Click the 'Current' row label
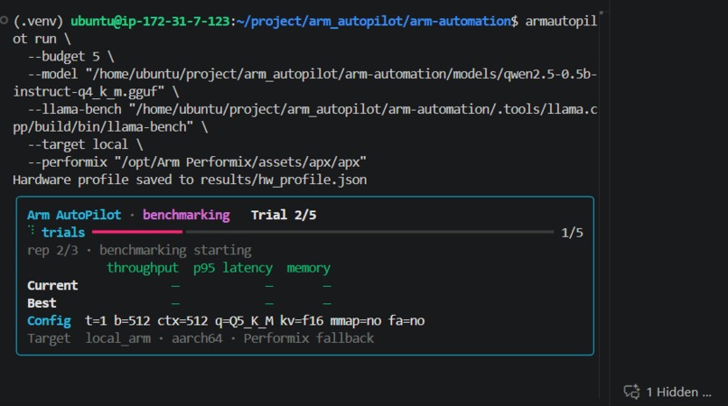728x406 pixels. (x=52, y=286)
